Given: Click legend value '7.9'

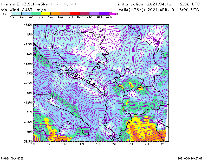Looking at the screenshot, I should pyautogui.click(x=41, y=17).
